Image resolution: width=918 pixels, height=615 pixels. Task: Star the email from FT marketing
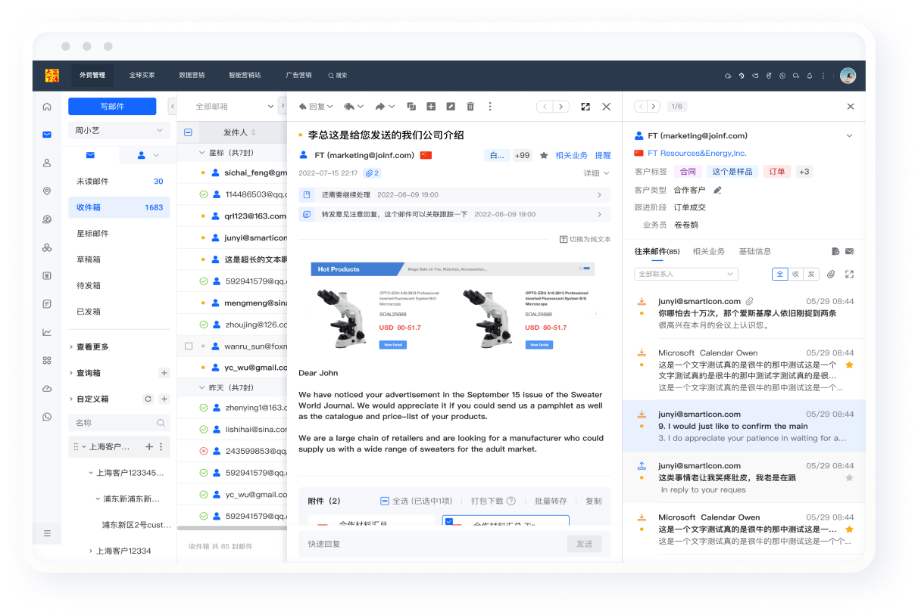point(543,155)
